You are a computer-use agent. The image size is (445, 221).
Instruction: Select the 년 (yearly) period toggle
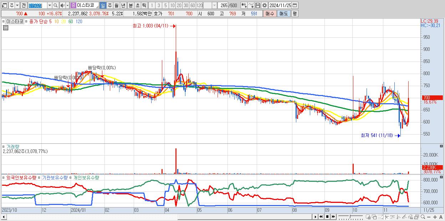pyautogui.click(x=123, y=5)
